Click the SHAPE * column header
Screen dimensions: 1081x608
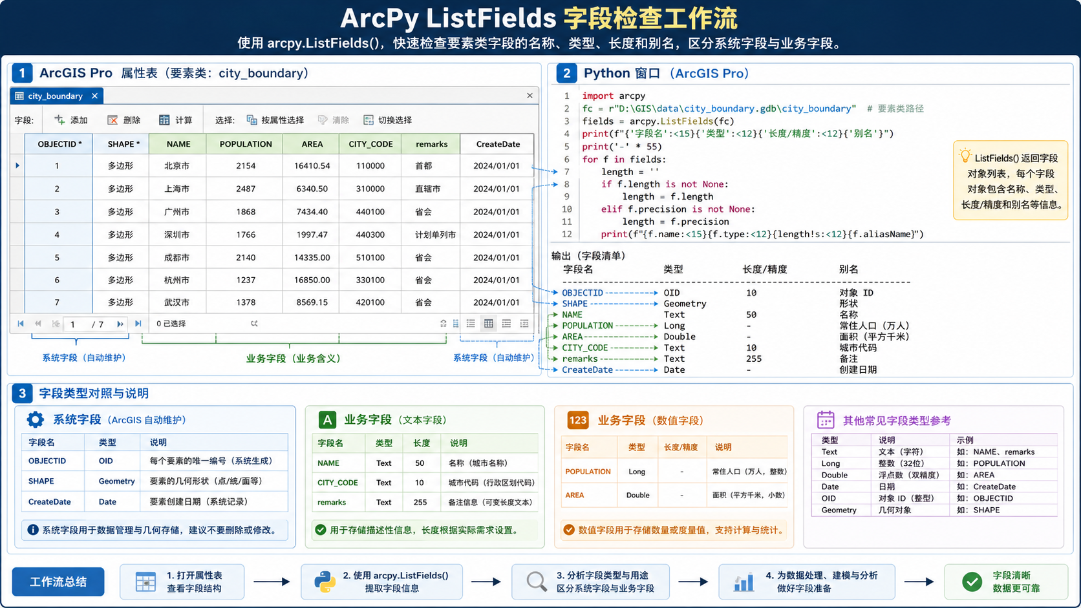[121, 144]
